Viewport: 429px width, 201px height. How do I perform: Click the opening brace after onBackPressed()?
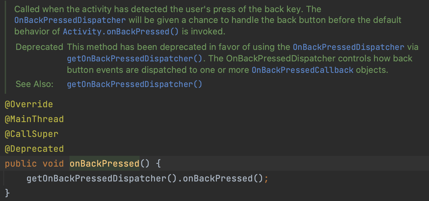pyautogui.click(x=159, y=164)
